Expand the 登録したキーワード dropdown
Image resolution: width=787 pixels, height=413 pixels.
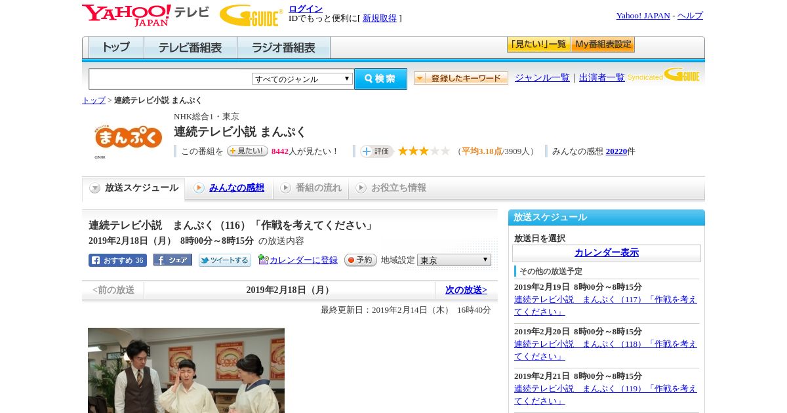click(461, 78)
